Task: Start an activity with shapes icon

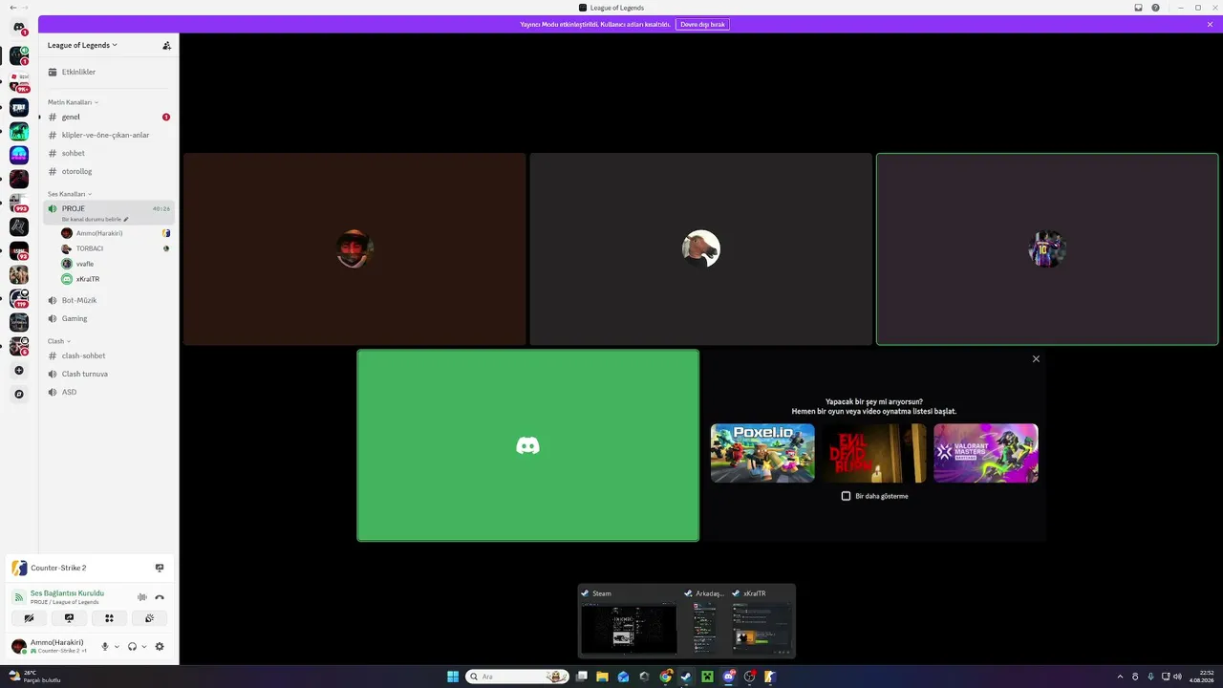Action: coord(109,618)
